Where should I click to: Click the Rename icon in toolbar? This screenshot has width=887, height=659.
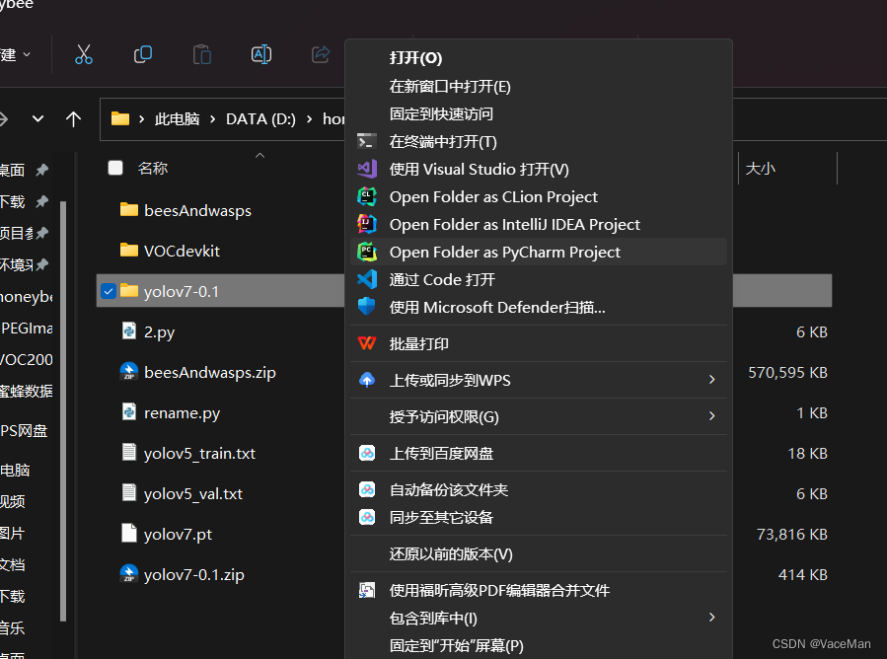click(260, 55)
